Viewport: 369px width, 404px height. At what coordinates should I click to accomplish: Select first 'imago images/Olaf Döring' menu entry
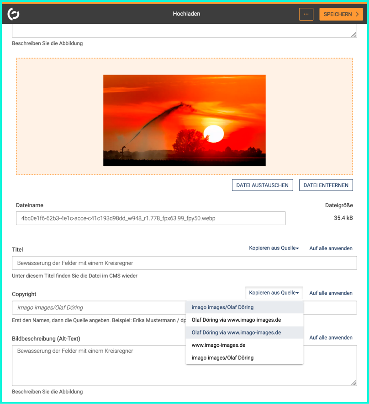(244, 307)
